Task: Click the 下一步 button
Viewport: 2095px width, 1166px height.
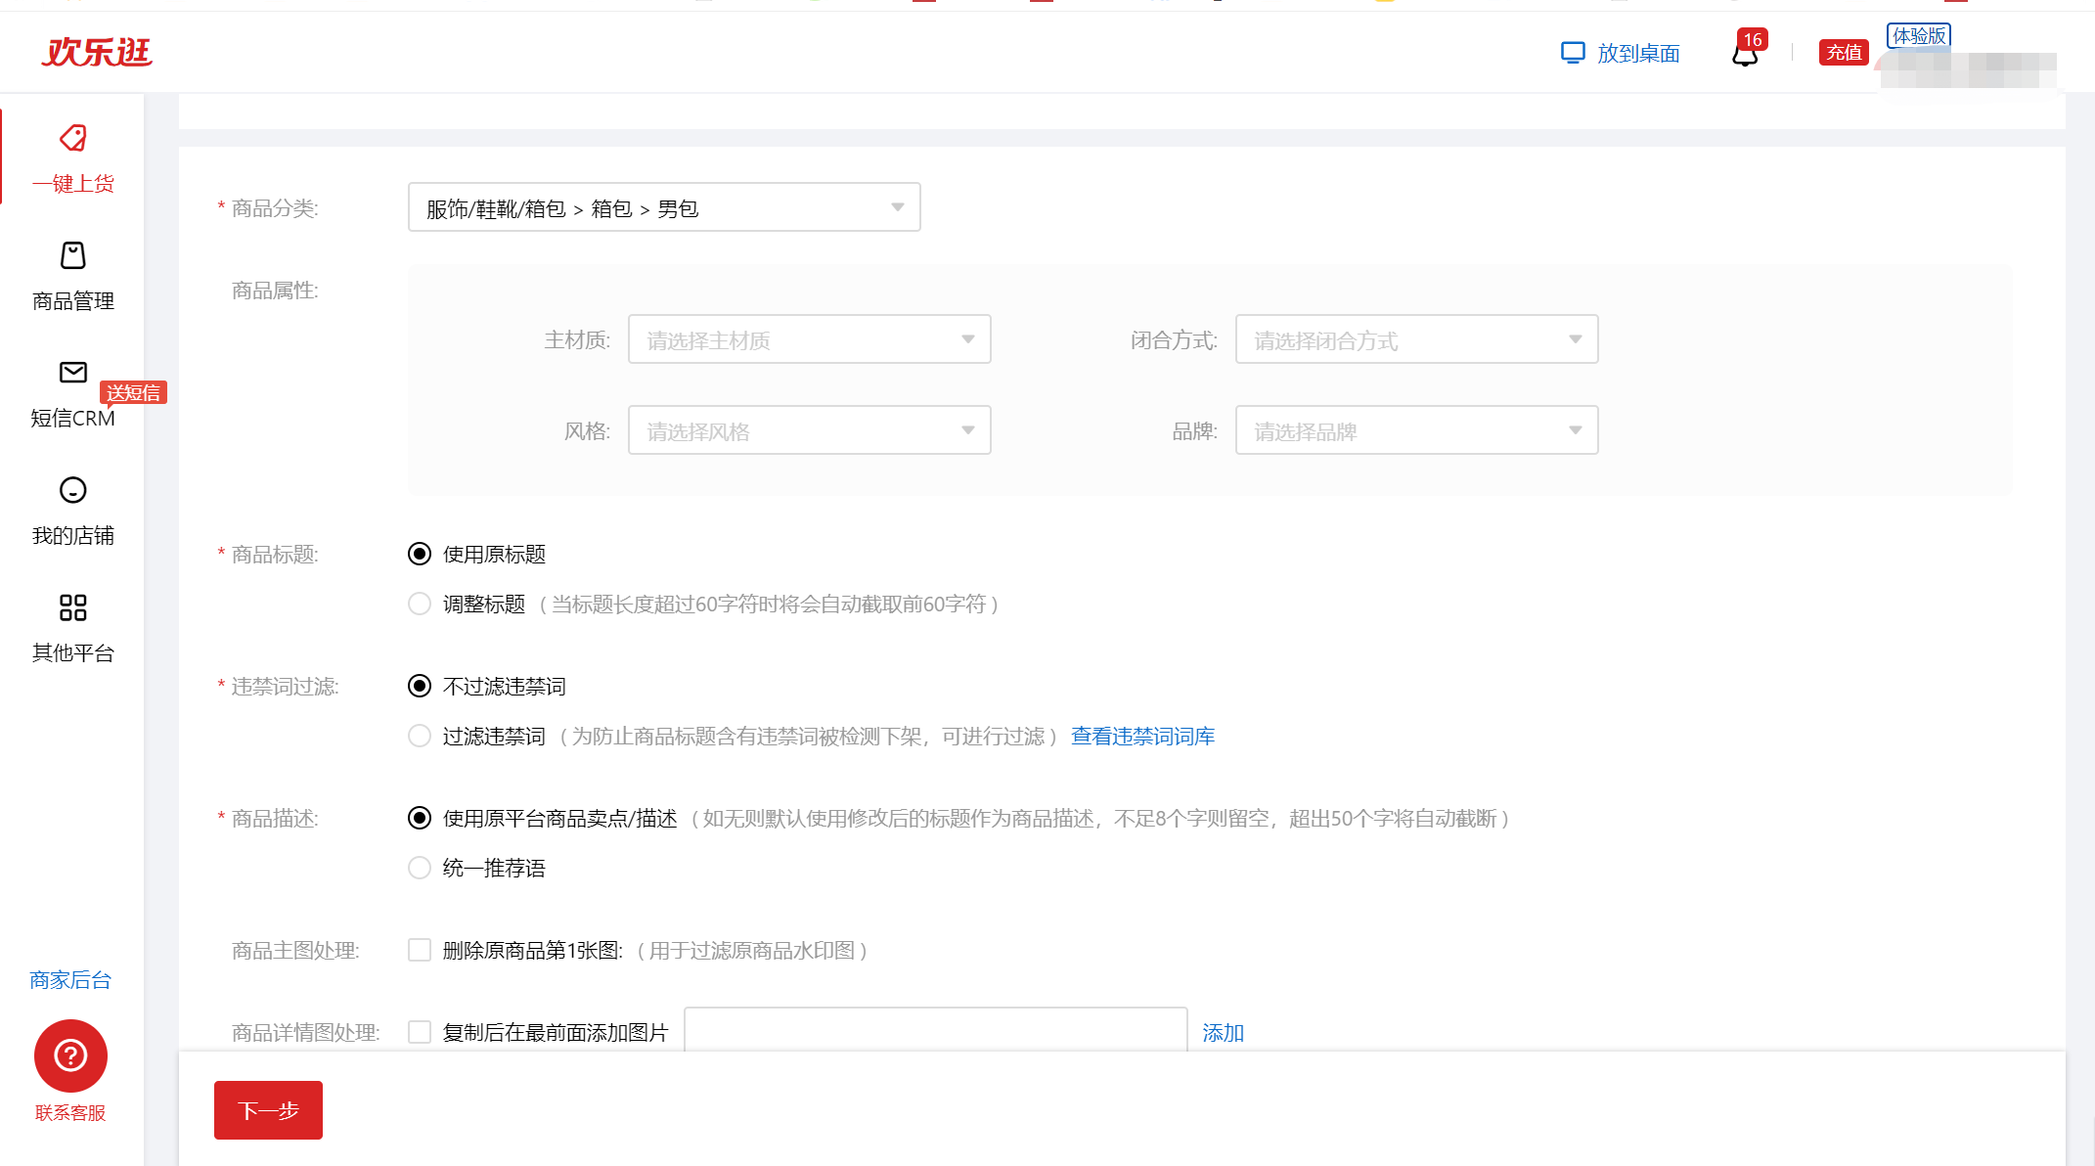Action: (x=268, y=1110)
